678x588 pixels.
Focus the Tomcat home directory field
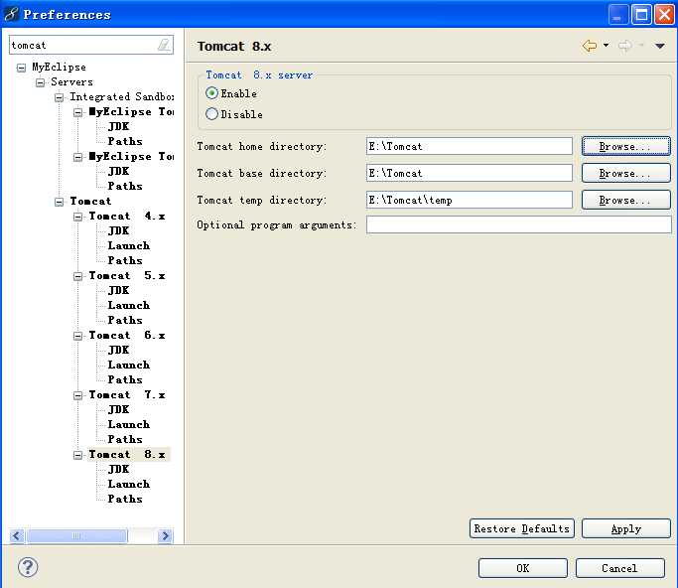point(470,146)
